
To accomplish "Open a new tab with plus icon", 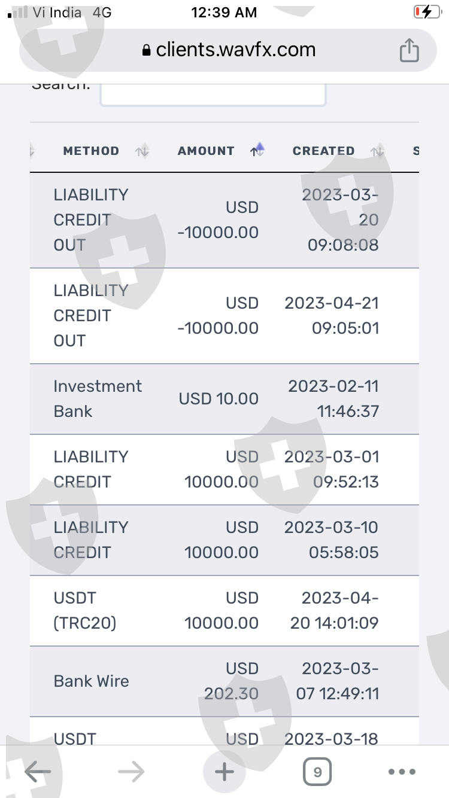I will tap(224, 772).
